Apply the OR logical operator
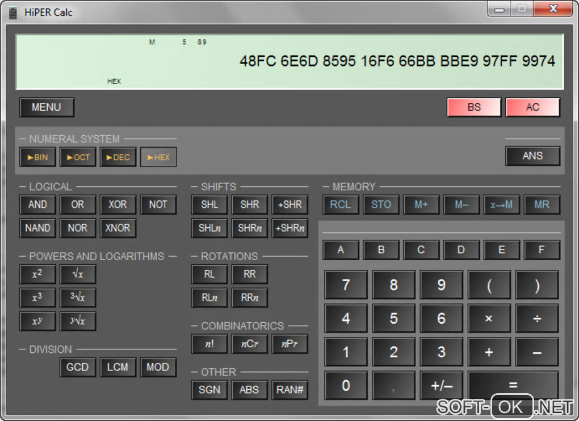Image resolution: width=579 pixels, height=421 pixels. tap(78, 205)
